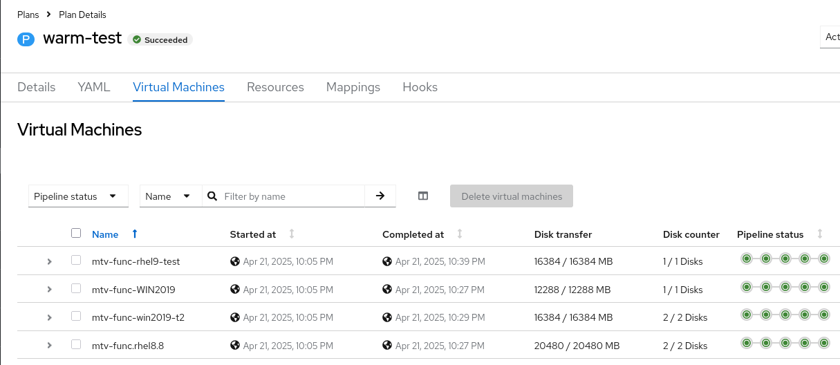Check the mtv-func-WIN2019 row checkbox

point(76,288)
